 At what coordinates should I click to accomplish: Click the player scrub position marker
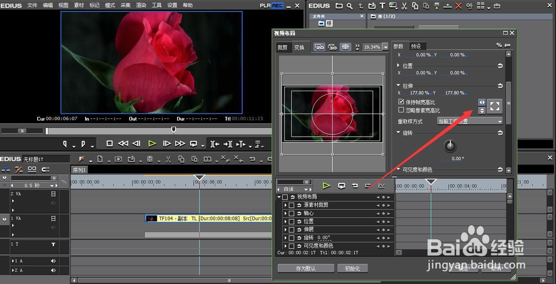(x=173, y=129)
